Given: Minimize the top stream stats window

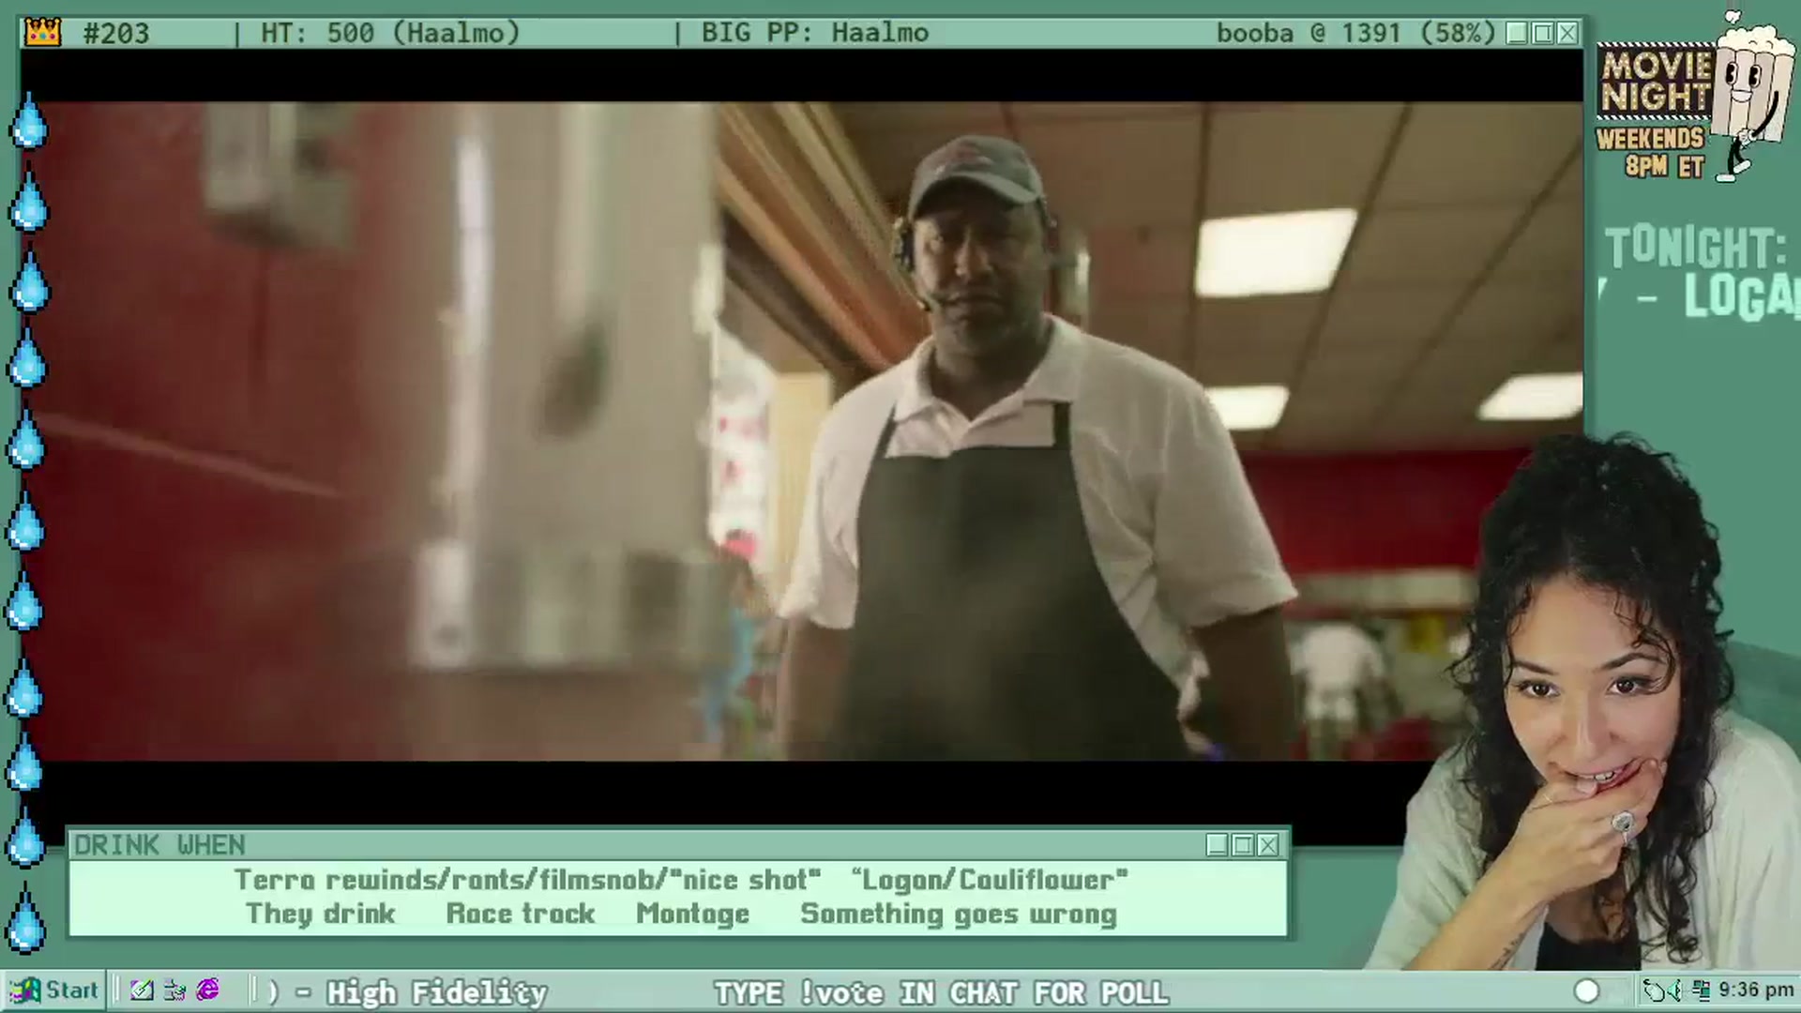Looking at the screenshot, I should point(1517,34).
